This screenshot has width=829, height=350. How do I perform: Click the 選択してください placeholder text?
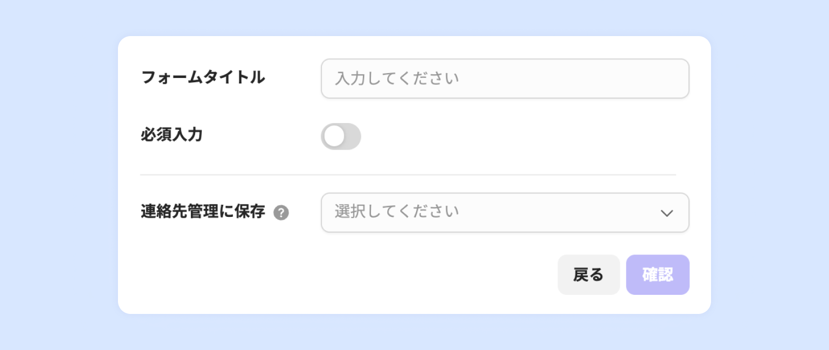pyautogui.click(x=396, y=212)
